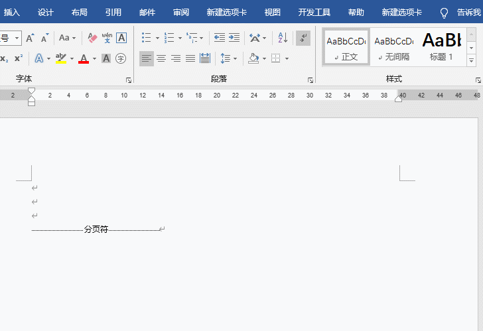
Task: Open the Paragraph dialog launcher
Action: (310, 80)
